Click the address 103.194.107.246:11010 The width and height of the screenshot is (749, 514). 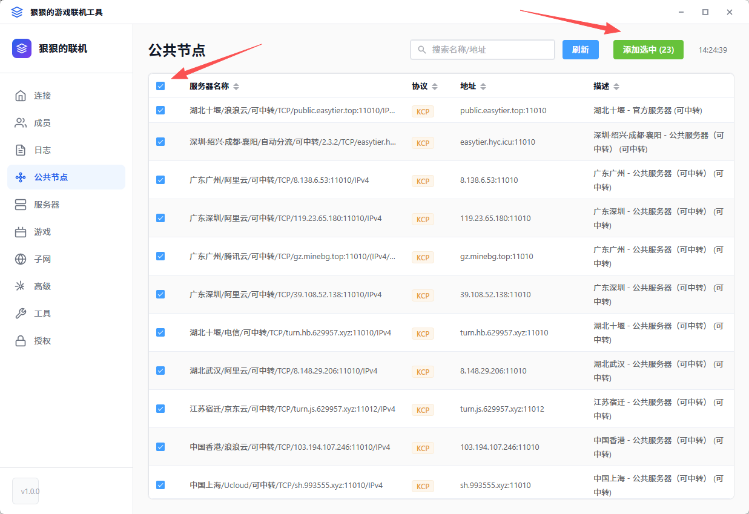click(500, 447)
